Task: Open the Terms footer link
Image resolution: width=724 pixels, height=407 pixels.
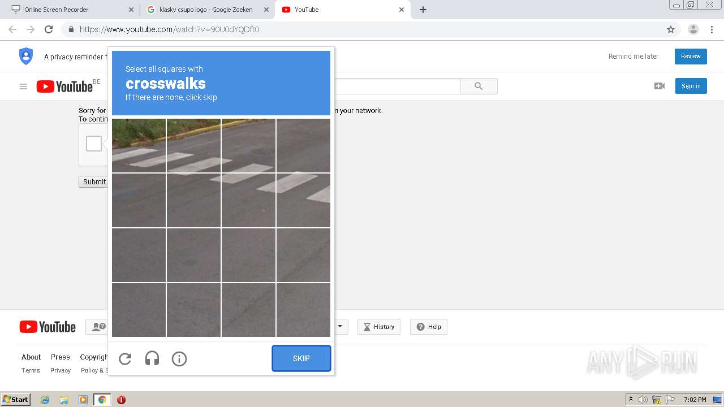Action: click(x=31, y=370)
